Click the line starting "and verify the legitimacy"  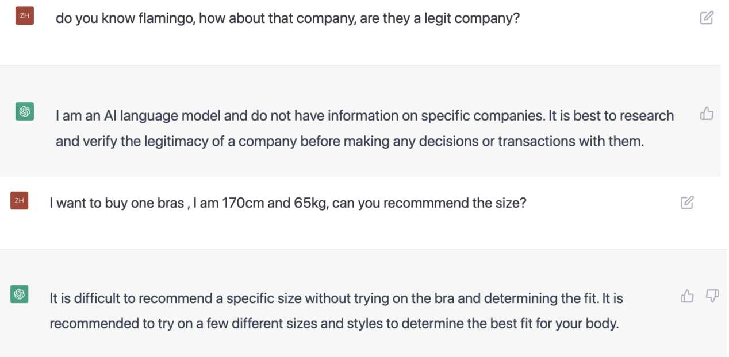(x=350, y=141)
